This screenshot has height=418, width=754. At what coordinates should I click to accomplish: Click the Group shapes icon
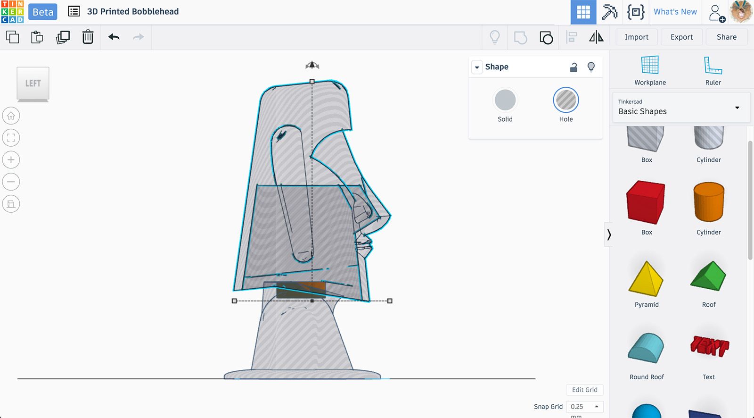coord(520,37)
